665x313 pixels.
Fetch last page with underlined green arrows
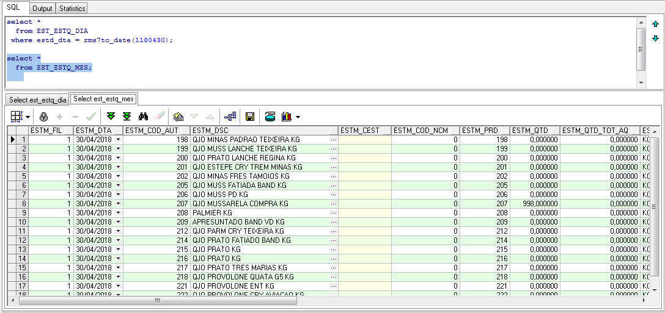pyautogui.click(x=127, y=116)
